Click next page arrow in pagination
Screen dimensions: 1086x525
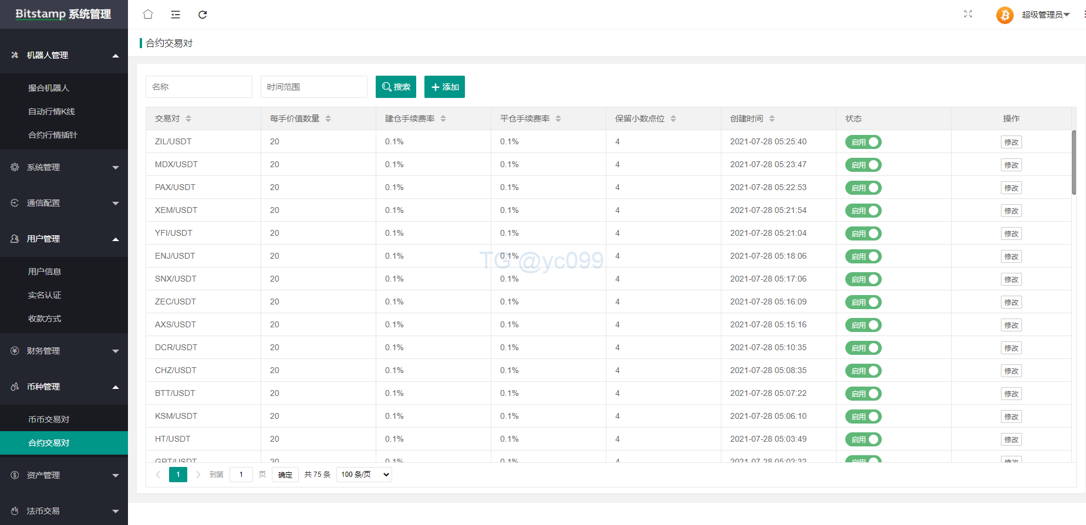tap(198, 475)
